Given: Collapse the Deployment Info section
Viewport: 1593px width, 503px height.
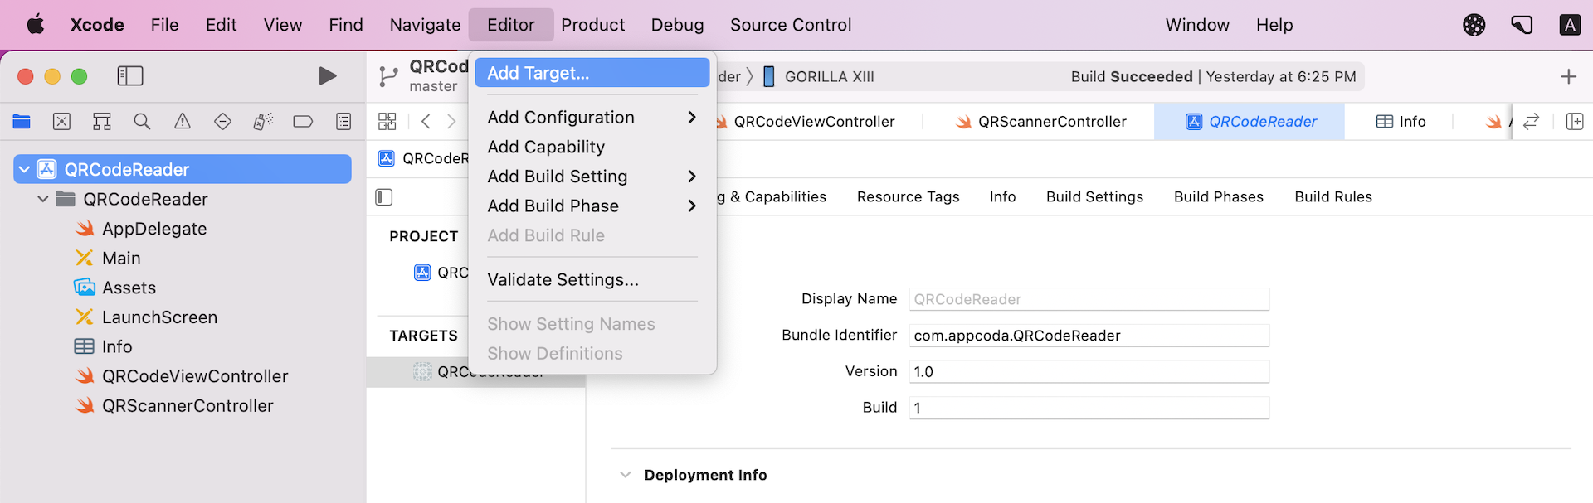Looking at the screenshot, I should [626, 475].
